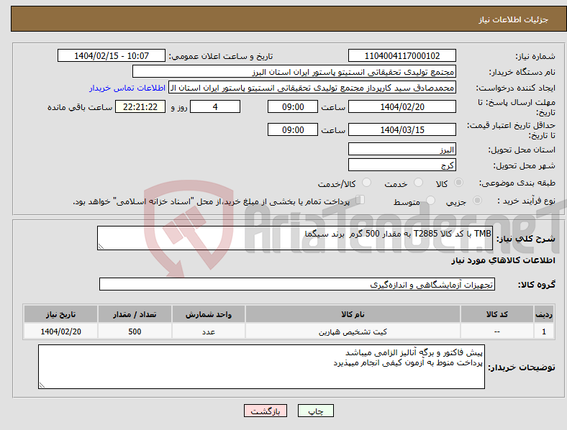Select the خدمت radio button

pyautogui.click(x=418, y=183)
